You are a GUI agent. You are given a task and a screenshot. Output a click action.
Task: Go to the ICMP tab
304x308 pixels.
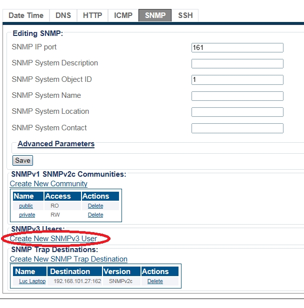tap(123, 15)
